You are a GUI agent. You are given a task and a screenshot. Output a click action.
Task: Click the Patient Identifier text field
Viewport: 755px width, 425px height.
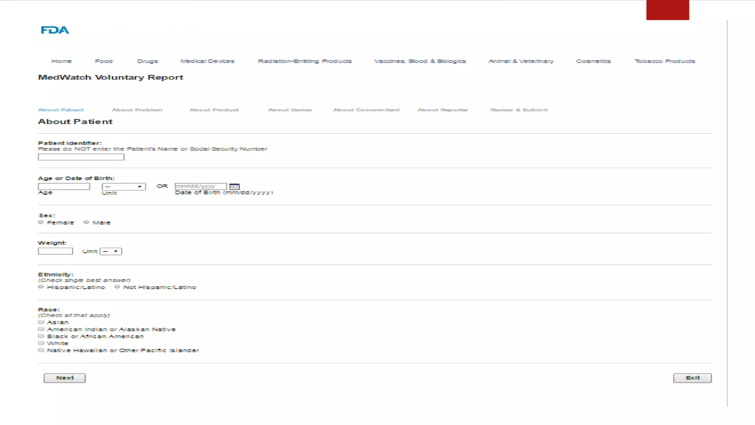(x=81, y=157)
